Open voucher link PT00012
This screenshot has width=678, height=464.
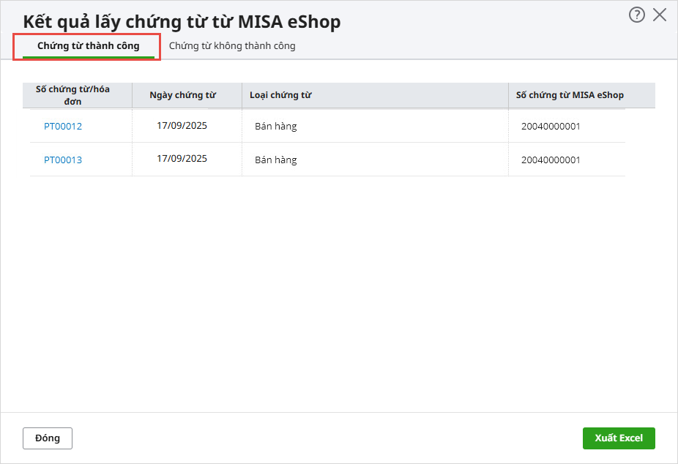(x=63, y=127)
